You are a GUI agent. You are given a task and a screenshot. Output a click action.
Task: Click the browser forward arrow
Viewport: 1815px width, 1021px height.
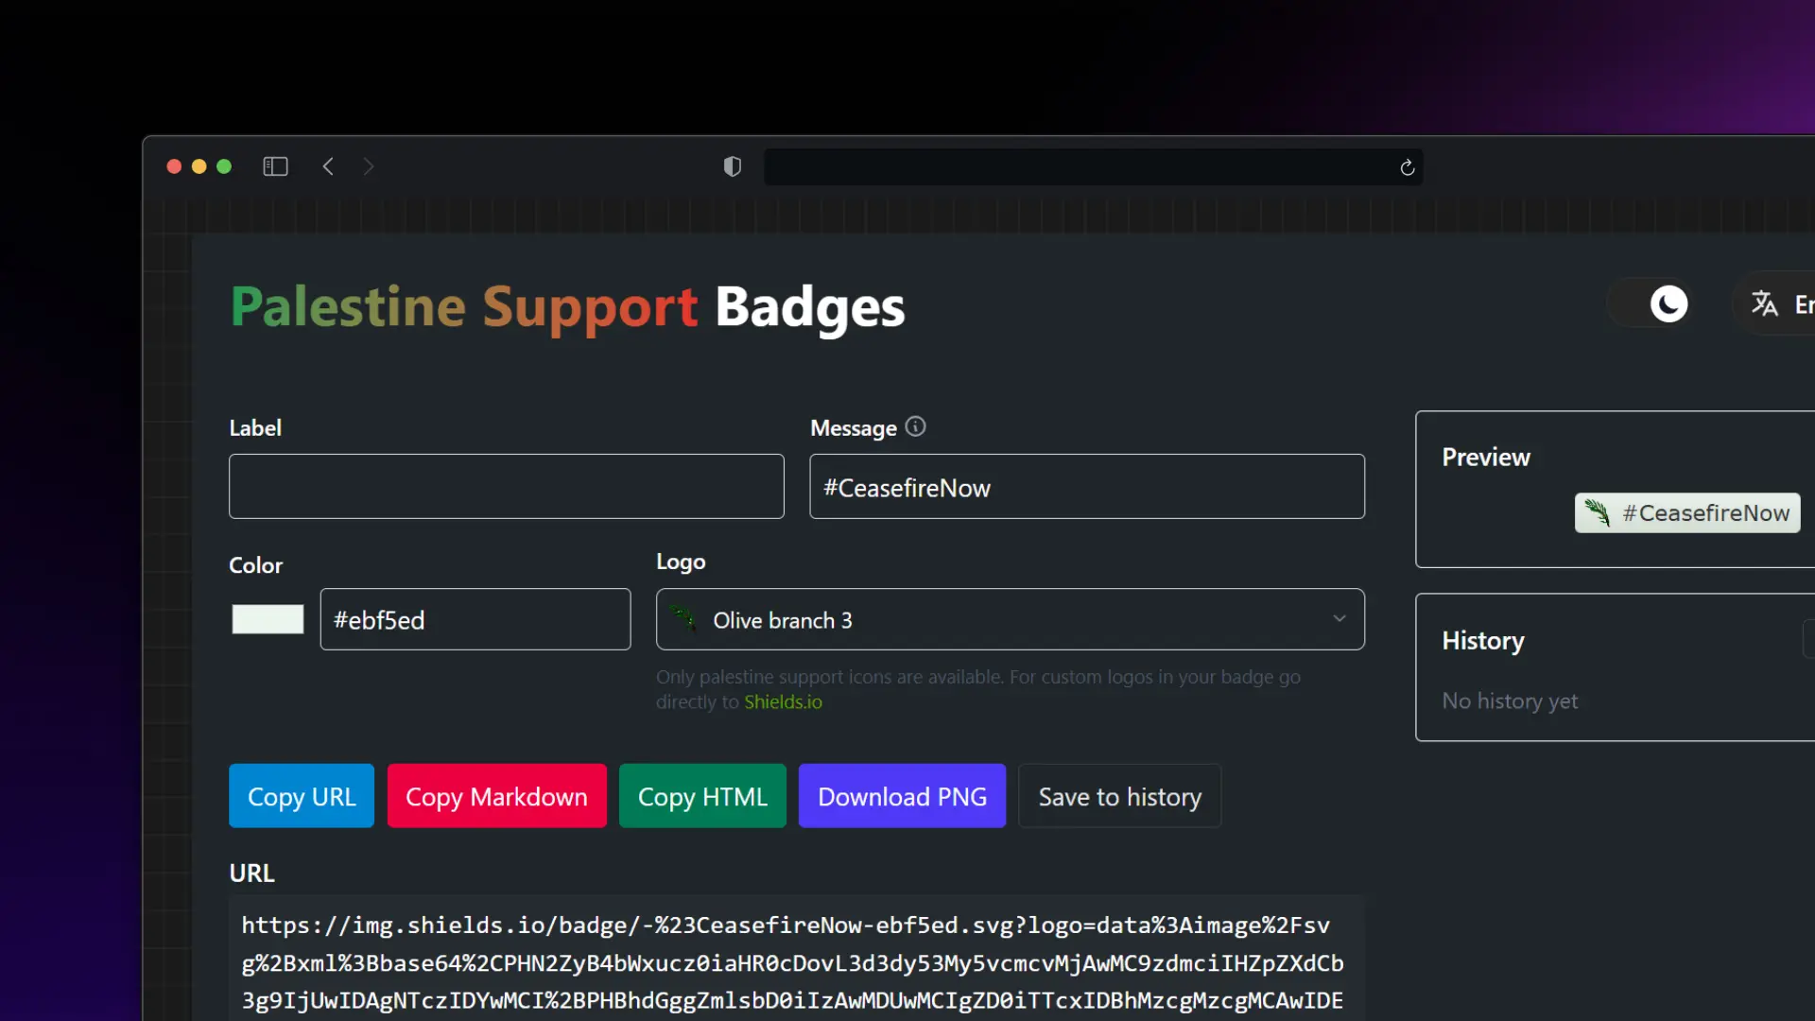[369, 166]
